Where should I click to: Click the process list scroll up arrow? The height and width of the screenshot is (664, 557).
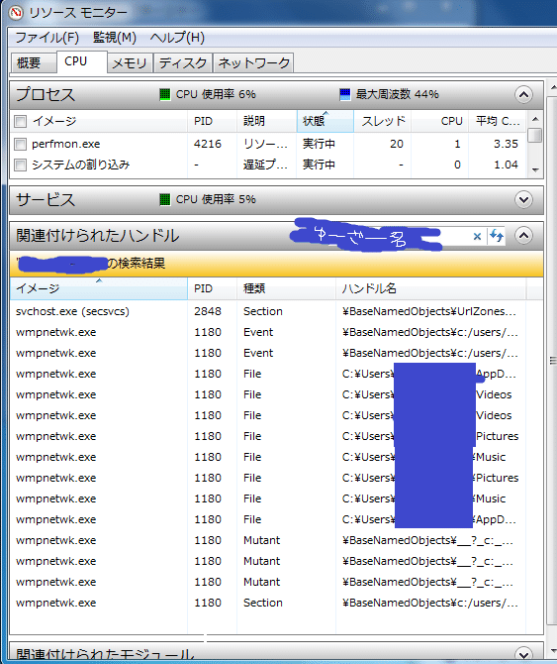click(x=535, y=119)
